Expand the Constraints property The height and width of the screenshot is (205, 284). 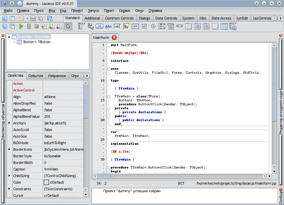[9, 189]
